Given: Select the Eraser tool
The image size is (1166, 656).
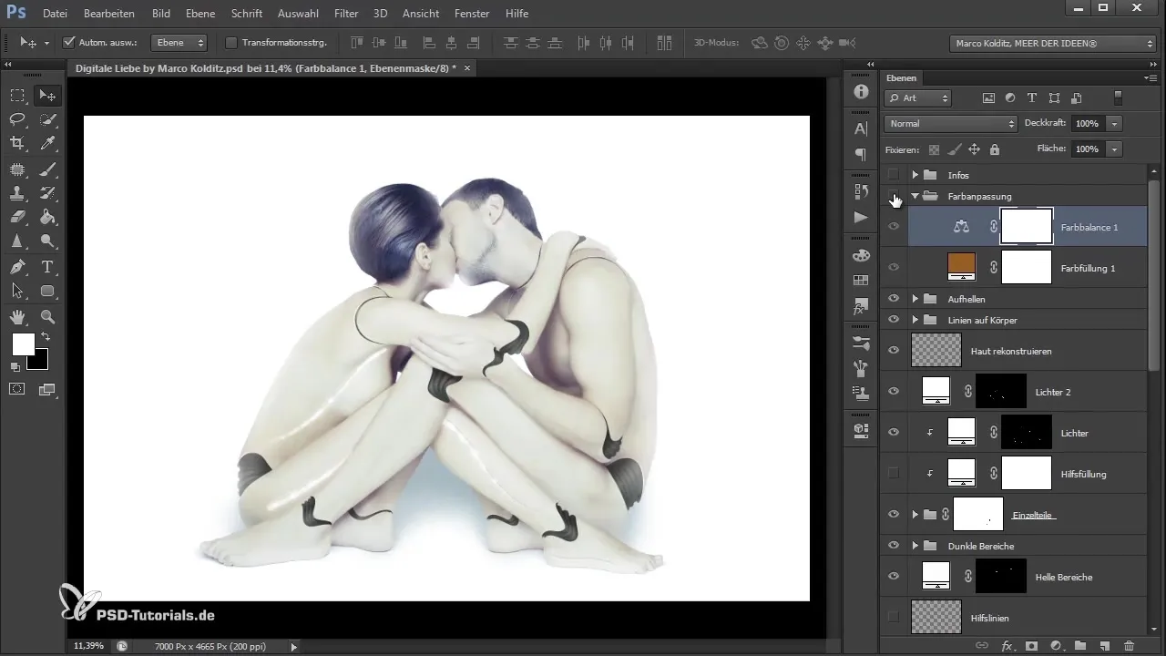Looking at the screenshot, I should 17,217.
